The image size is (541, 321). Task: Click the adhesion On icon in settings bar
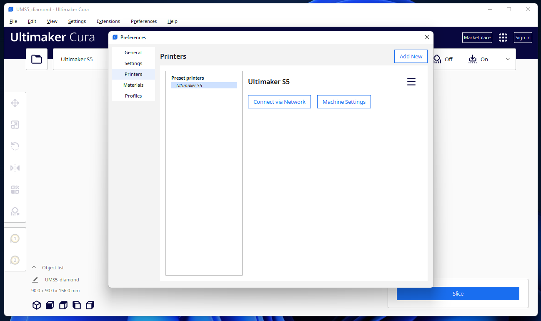pos(473,59)
